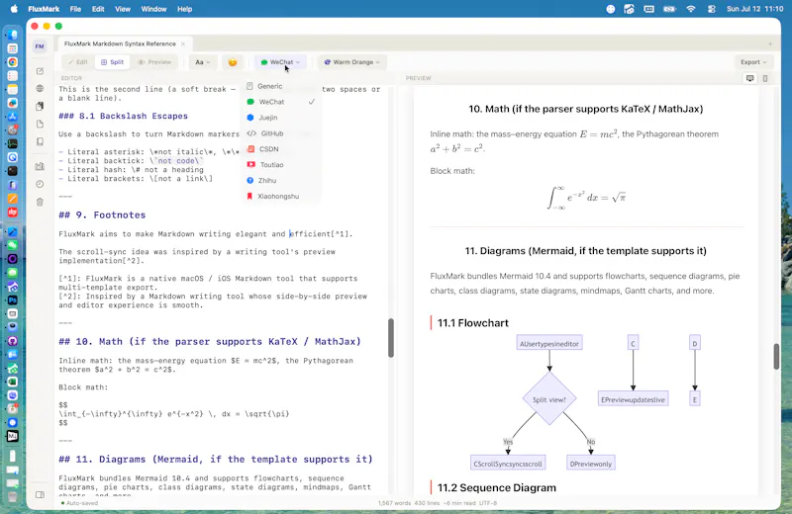Click the 'EPreviewupdateslive' flowchart node
The image size is (792, 514).
(633, 399)
